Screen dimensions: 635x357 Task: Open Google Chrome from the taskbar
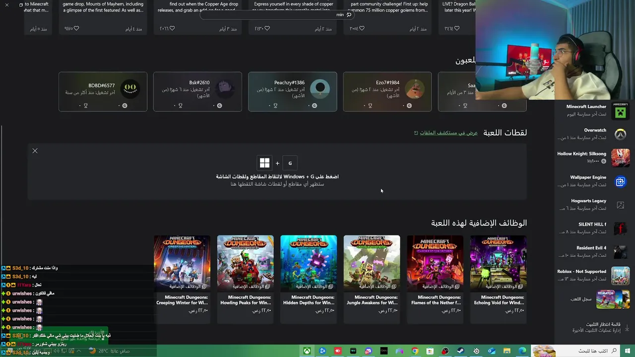tap(415, 351)
